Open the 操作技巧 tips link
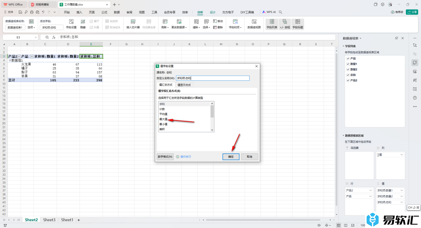 pos(186,157)
